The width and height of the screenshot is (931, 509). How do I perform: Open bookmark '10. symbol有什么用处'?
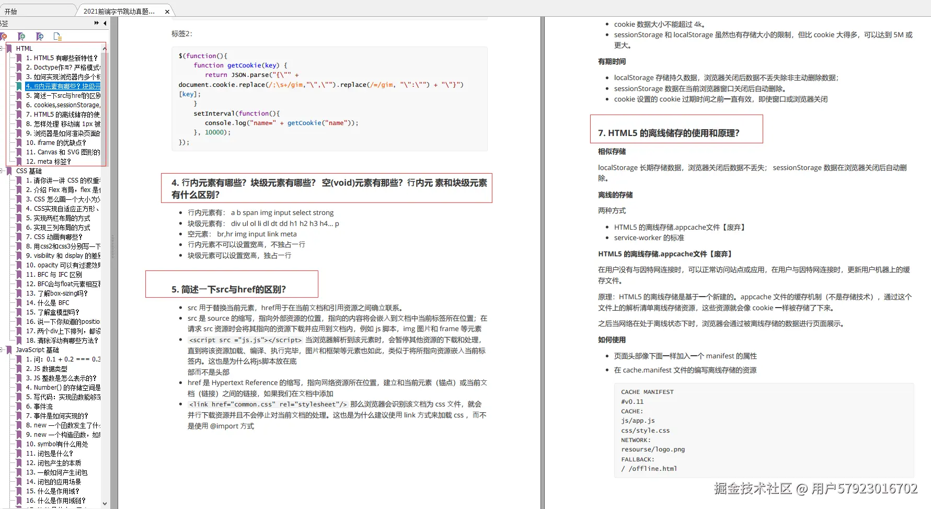57,444
